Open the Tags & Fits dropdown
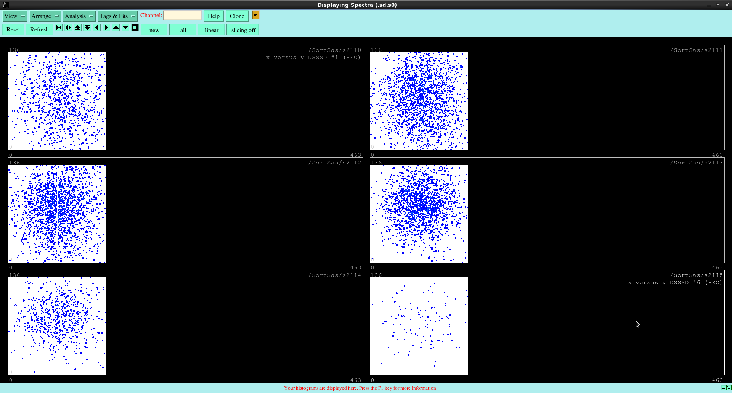 117,16
